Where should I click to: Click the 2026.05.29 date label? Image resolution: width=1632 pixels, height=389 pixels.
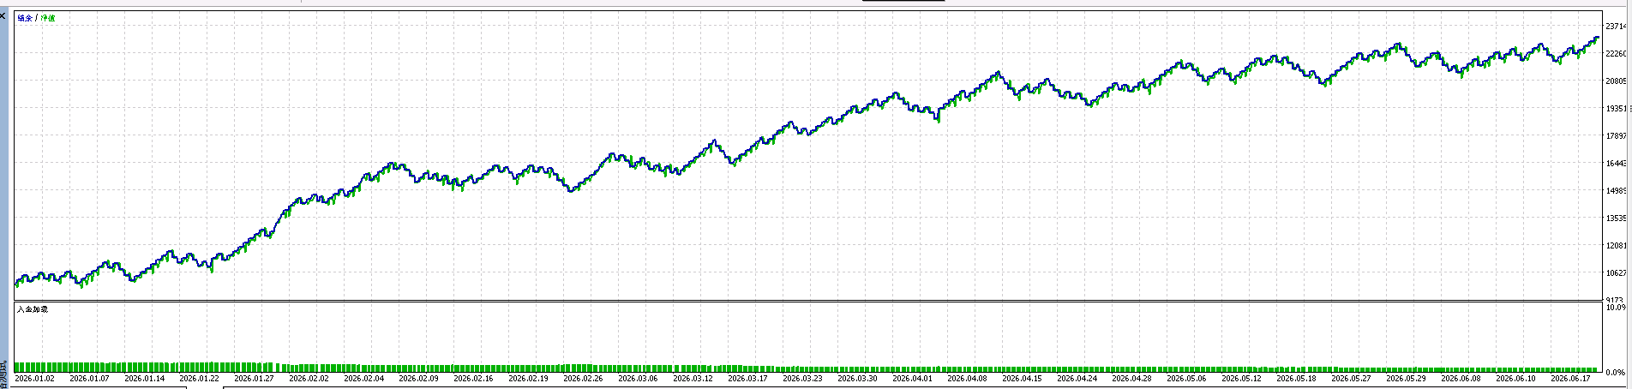pyautogui.click(x=1406, y=378)
